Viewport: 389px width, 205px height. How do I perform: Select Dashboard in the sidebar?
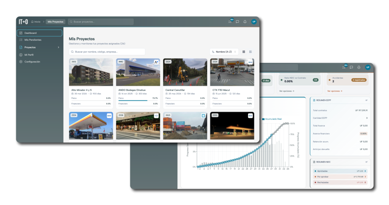click(40, 33)
